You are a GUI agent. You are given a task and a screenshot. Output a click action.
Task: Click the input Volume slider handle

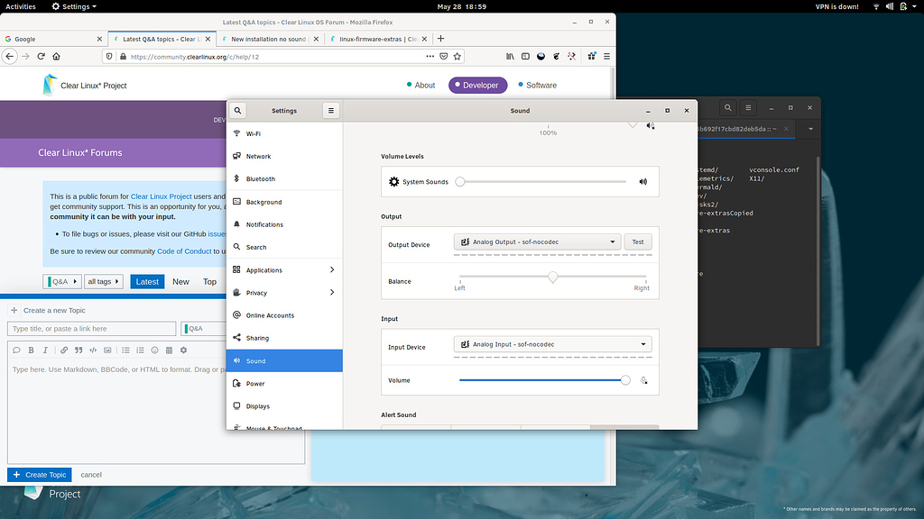[625, 380]
